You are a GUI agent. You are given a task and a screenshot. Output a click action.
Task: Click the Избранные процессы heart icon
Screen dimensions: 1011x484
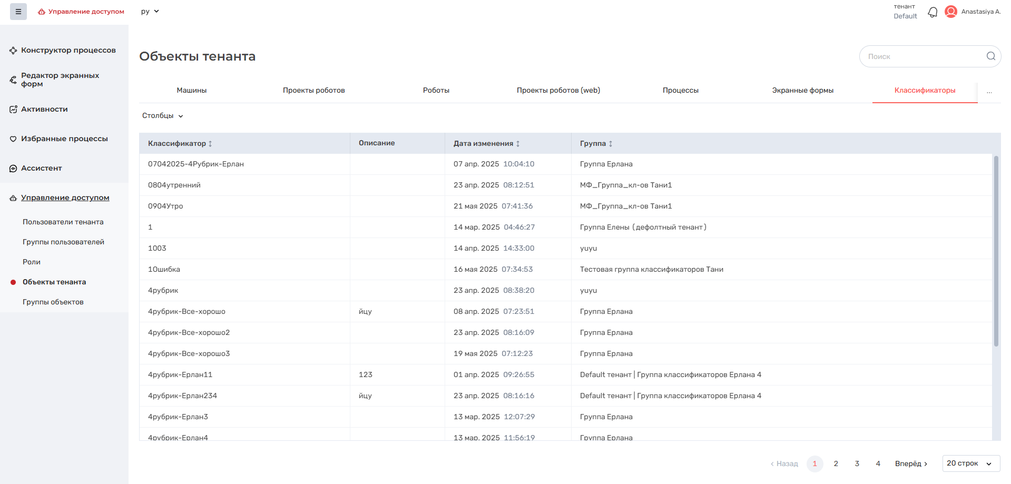pyautogui.click(x=13, y=139)
